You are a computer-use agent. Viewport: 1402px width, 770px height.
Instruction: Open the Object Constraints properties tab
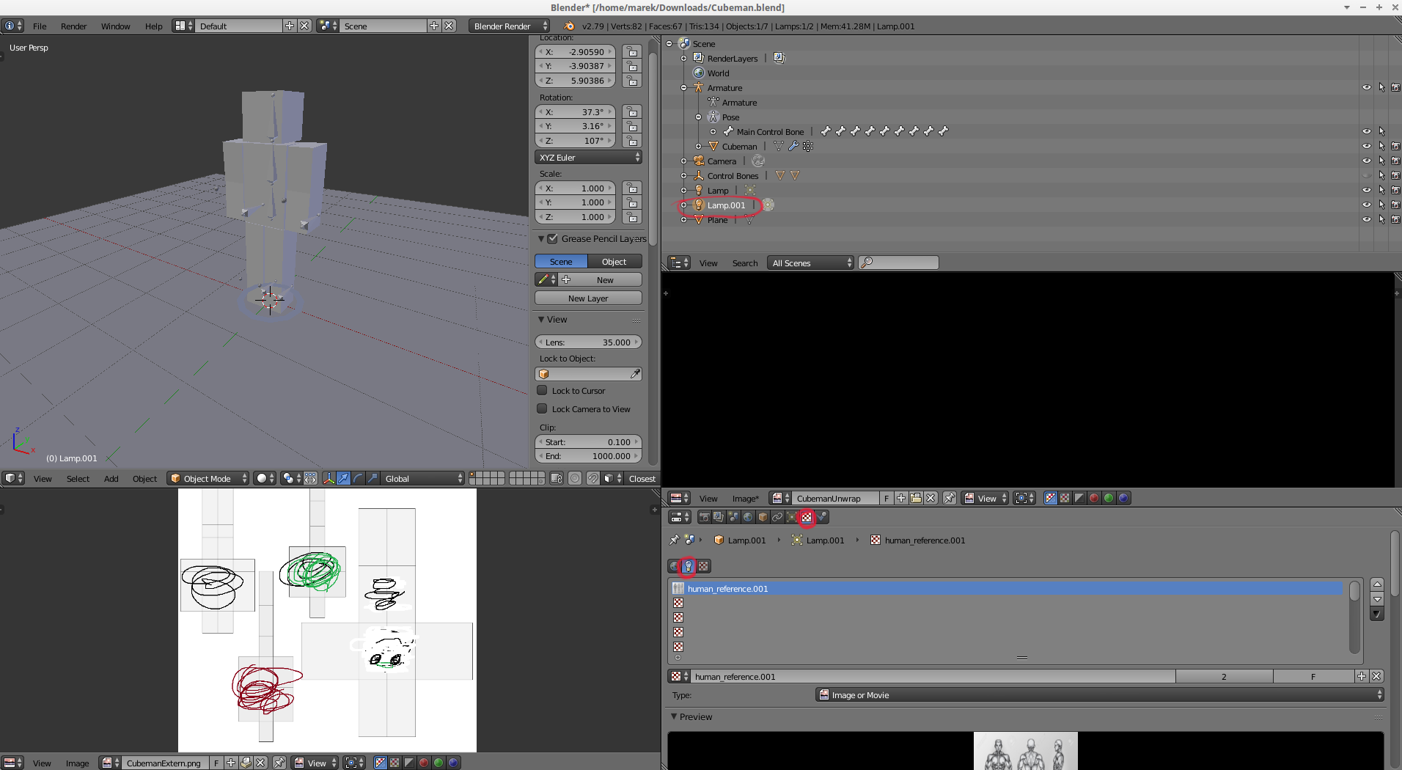pyautogui.click(x=777, y=517)
